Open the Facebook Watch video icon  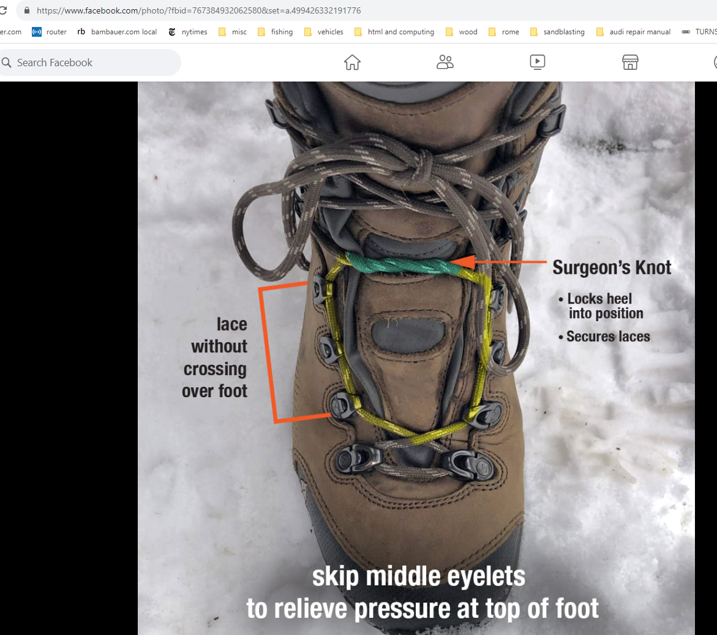pyautogui.click(x=538, y=62)
